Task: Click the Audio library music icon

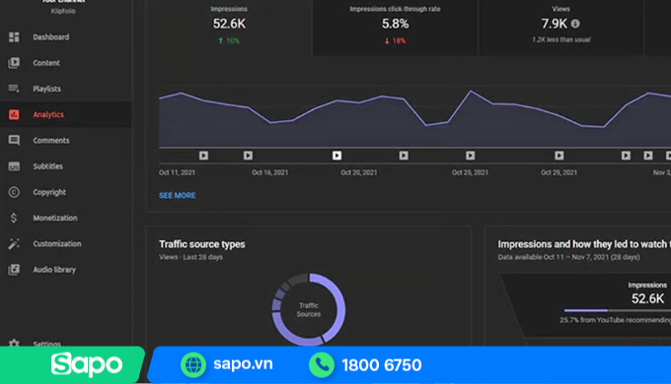Action: pyautogui.click(x=14, y=270)
